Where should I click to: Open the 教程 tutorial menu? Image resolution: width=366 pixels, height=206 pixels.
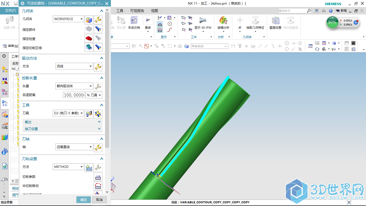341,11
